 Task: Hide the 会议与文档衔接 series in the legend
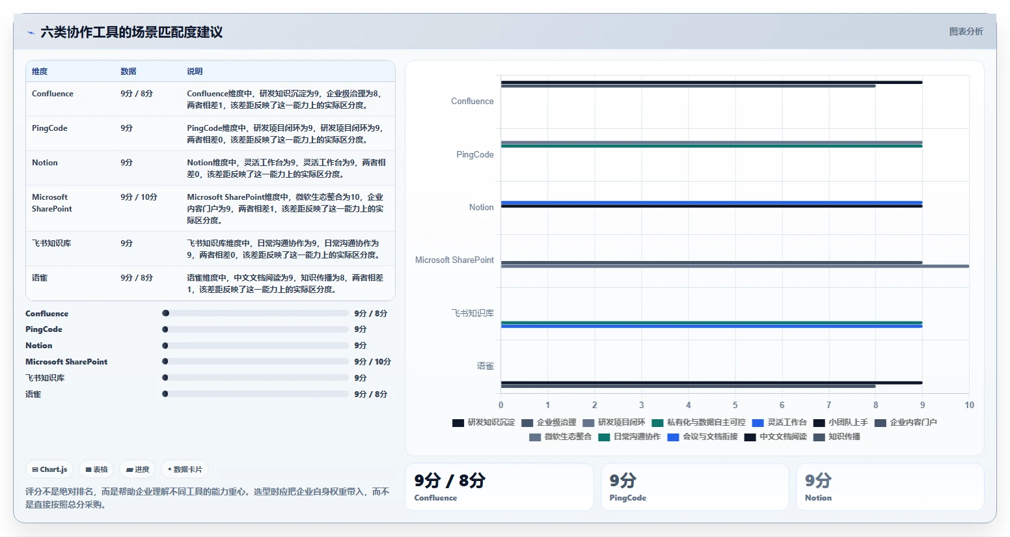click(x=702, y=437)
